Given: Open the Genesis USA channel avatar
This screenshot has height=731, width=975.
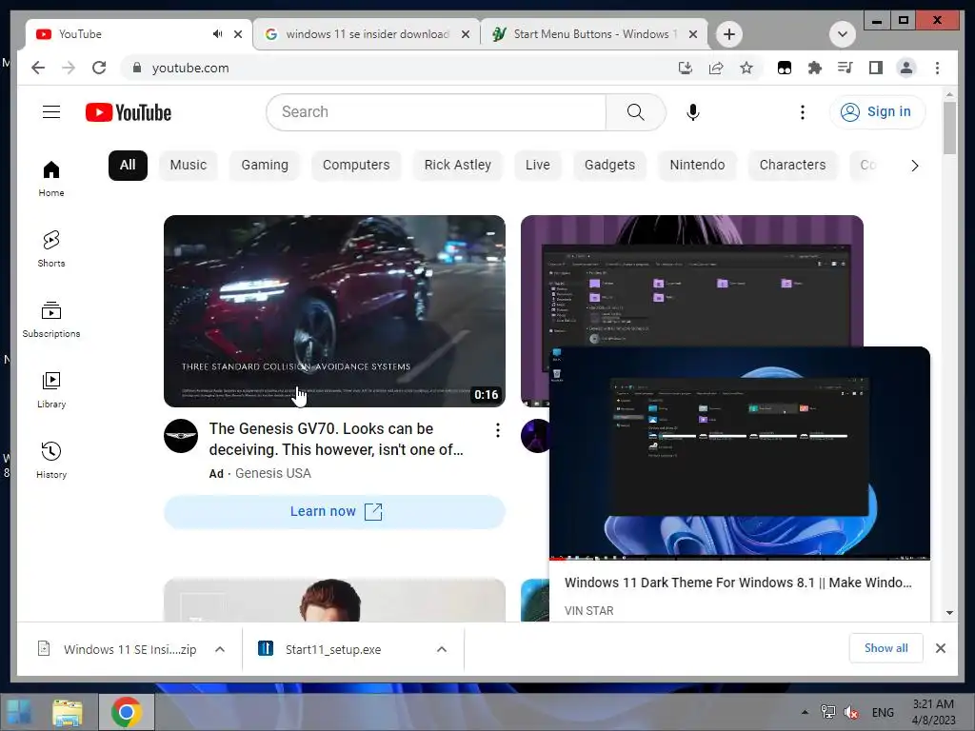Looking at the screenshot, I should 181,436.
